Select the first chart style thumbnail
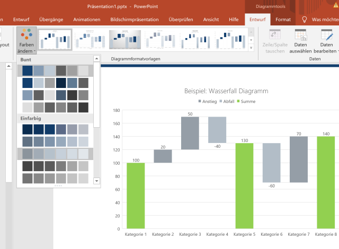This screenshot has width=339, height=249. 55,40
